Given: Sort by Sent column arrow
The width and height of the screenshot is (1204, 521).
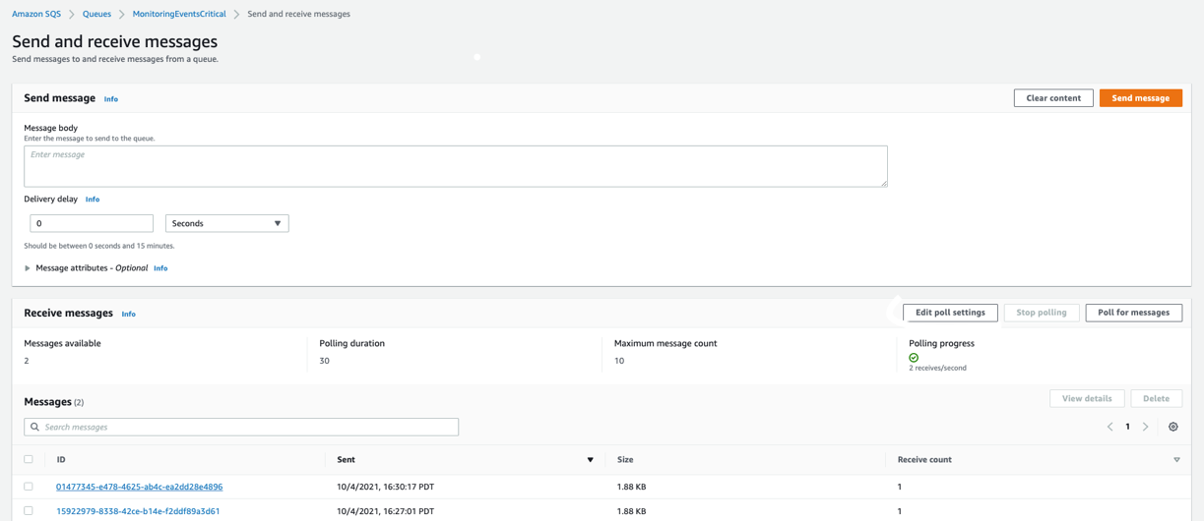Looking at the screenshot, I should pyautogui.click(x=591, y=460).
